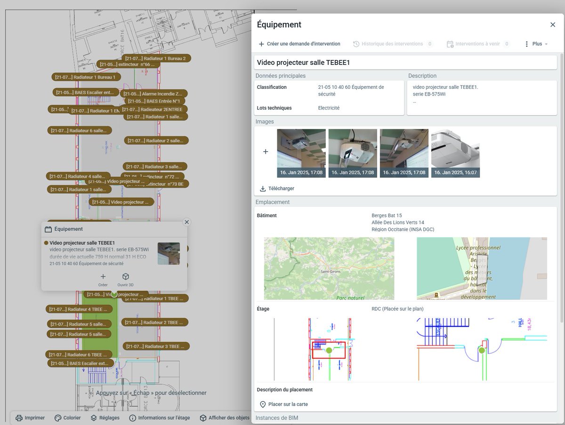The image size is (565, 425).
Task: Open the second projector photo thumbnail
Action: click(x=353, y=153)
